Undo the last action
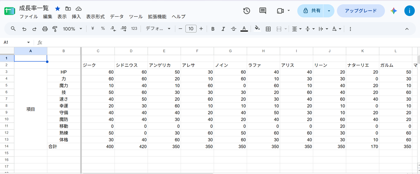 click(24, 29)
